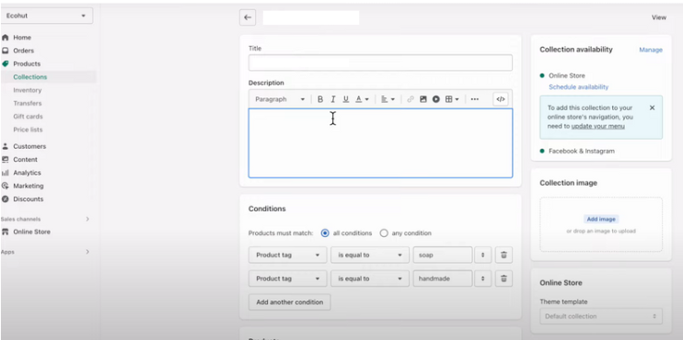Viewport: 683px width, 340px height.
Task: Click the update your menu link
Action: click(x=598, y=126)
